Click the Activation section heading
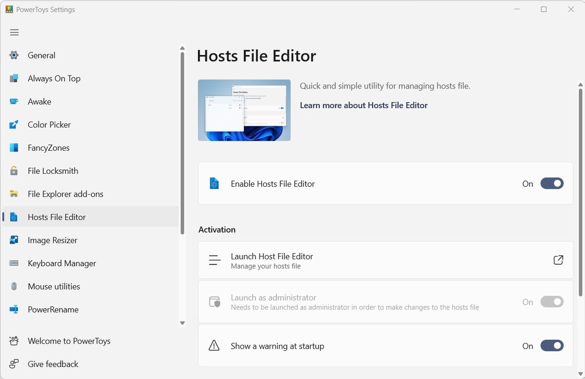Image resolution: width=585 pixels, height=379 pixels. click(217, 230)
